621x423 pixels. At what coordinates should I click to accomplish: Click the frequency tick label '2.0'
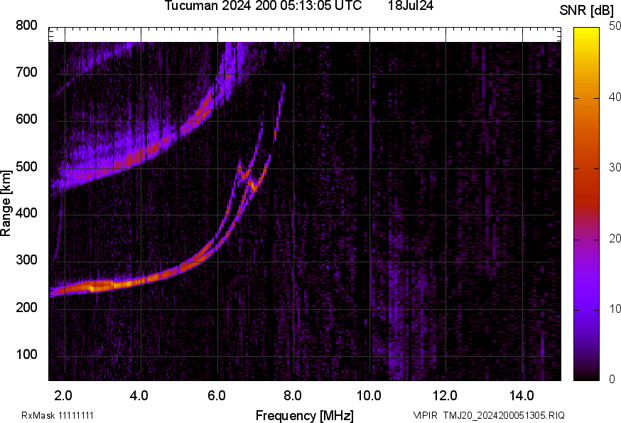63,396
